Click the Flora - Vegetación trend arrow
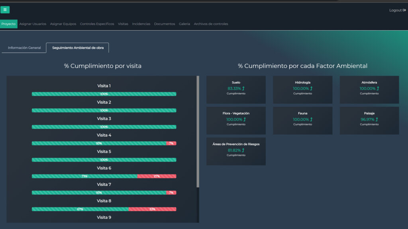 coord(245,119)
